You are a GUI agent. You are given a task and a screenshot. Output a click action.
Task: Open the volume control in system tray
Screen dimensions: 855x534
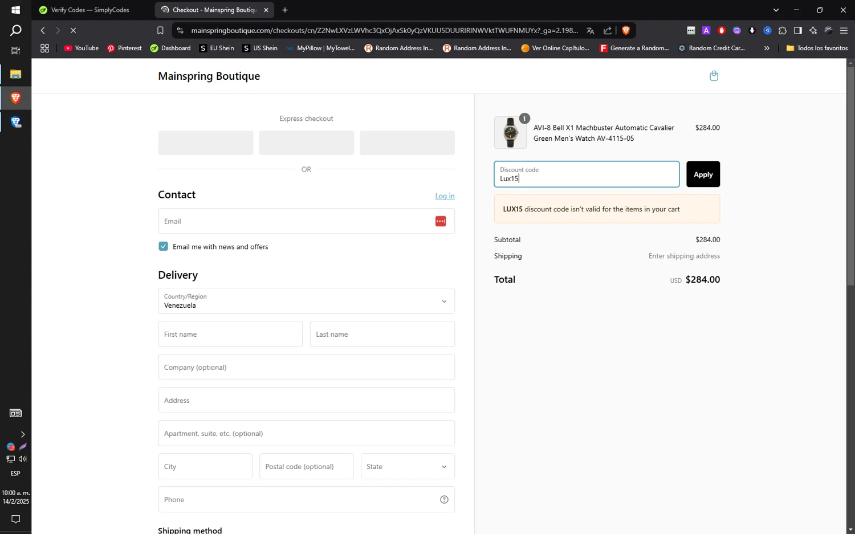pyautogui.click(x=22, y=459)
